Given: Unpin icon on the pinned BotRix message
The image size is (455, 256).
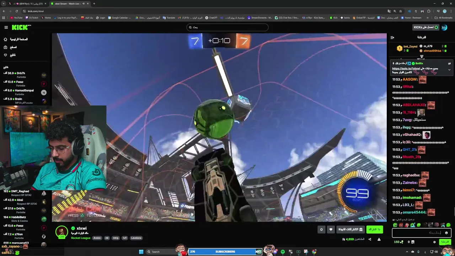Looking at the screenshot, I should coord(449,64).
